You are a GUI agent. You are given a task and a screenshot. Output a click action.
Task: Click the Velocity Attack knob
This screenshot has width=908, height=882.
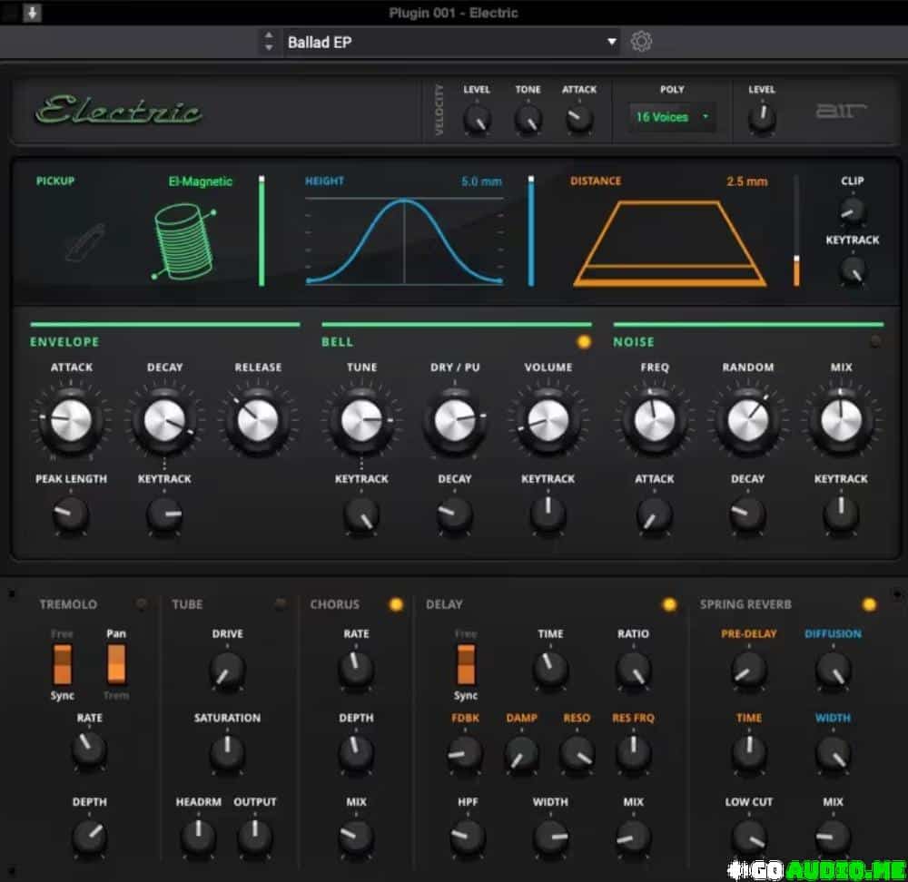[579, 119]
